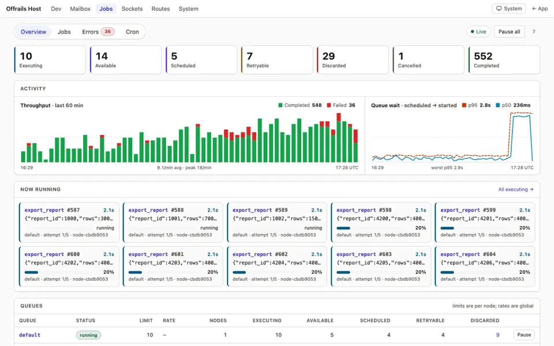Click the STATUS column header

[x=85, y=321]
